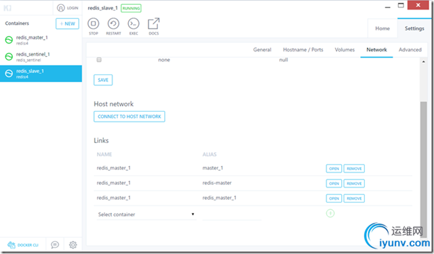The width and height of the screenshot is (434, 254).
Task: Select redis_master_1 in Containers list
Action: pyautogui.click(x=41, y=40)
